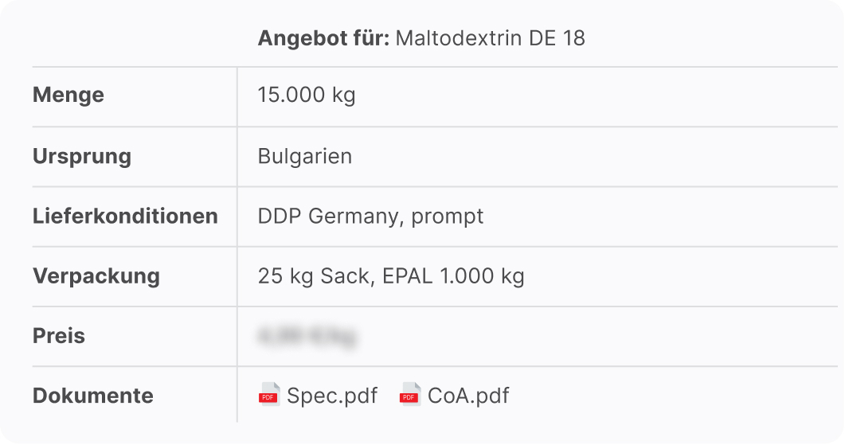The image size is (845, 445).
Task: Click the Maltodextrin DE 18 product name
Action: (490, 38)
